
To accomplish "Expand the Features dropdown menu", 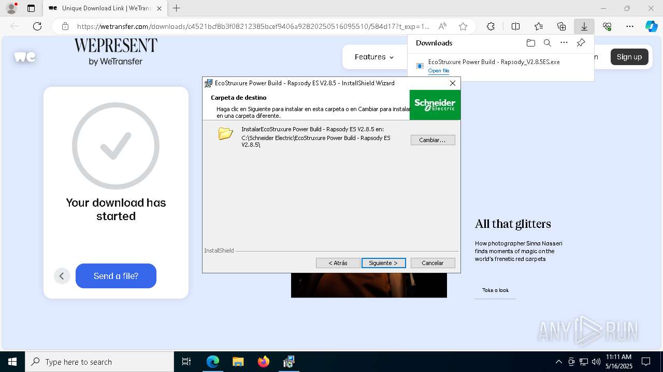I will [x=374, y=57].
